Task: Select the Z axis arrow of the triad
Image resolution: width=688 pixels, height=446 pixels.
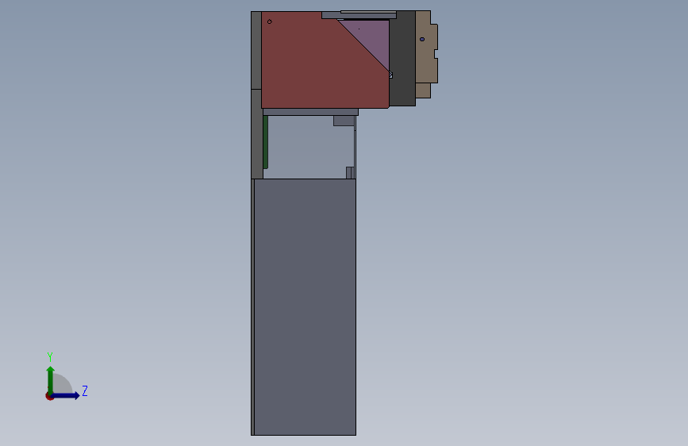Action: tap(66, 395)
